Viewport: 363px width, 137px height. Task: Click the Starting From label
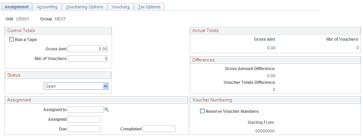pyautogui.click(x=261, y=122)
